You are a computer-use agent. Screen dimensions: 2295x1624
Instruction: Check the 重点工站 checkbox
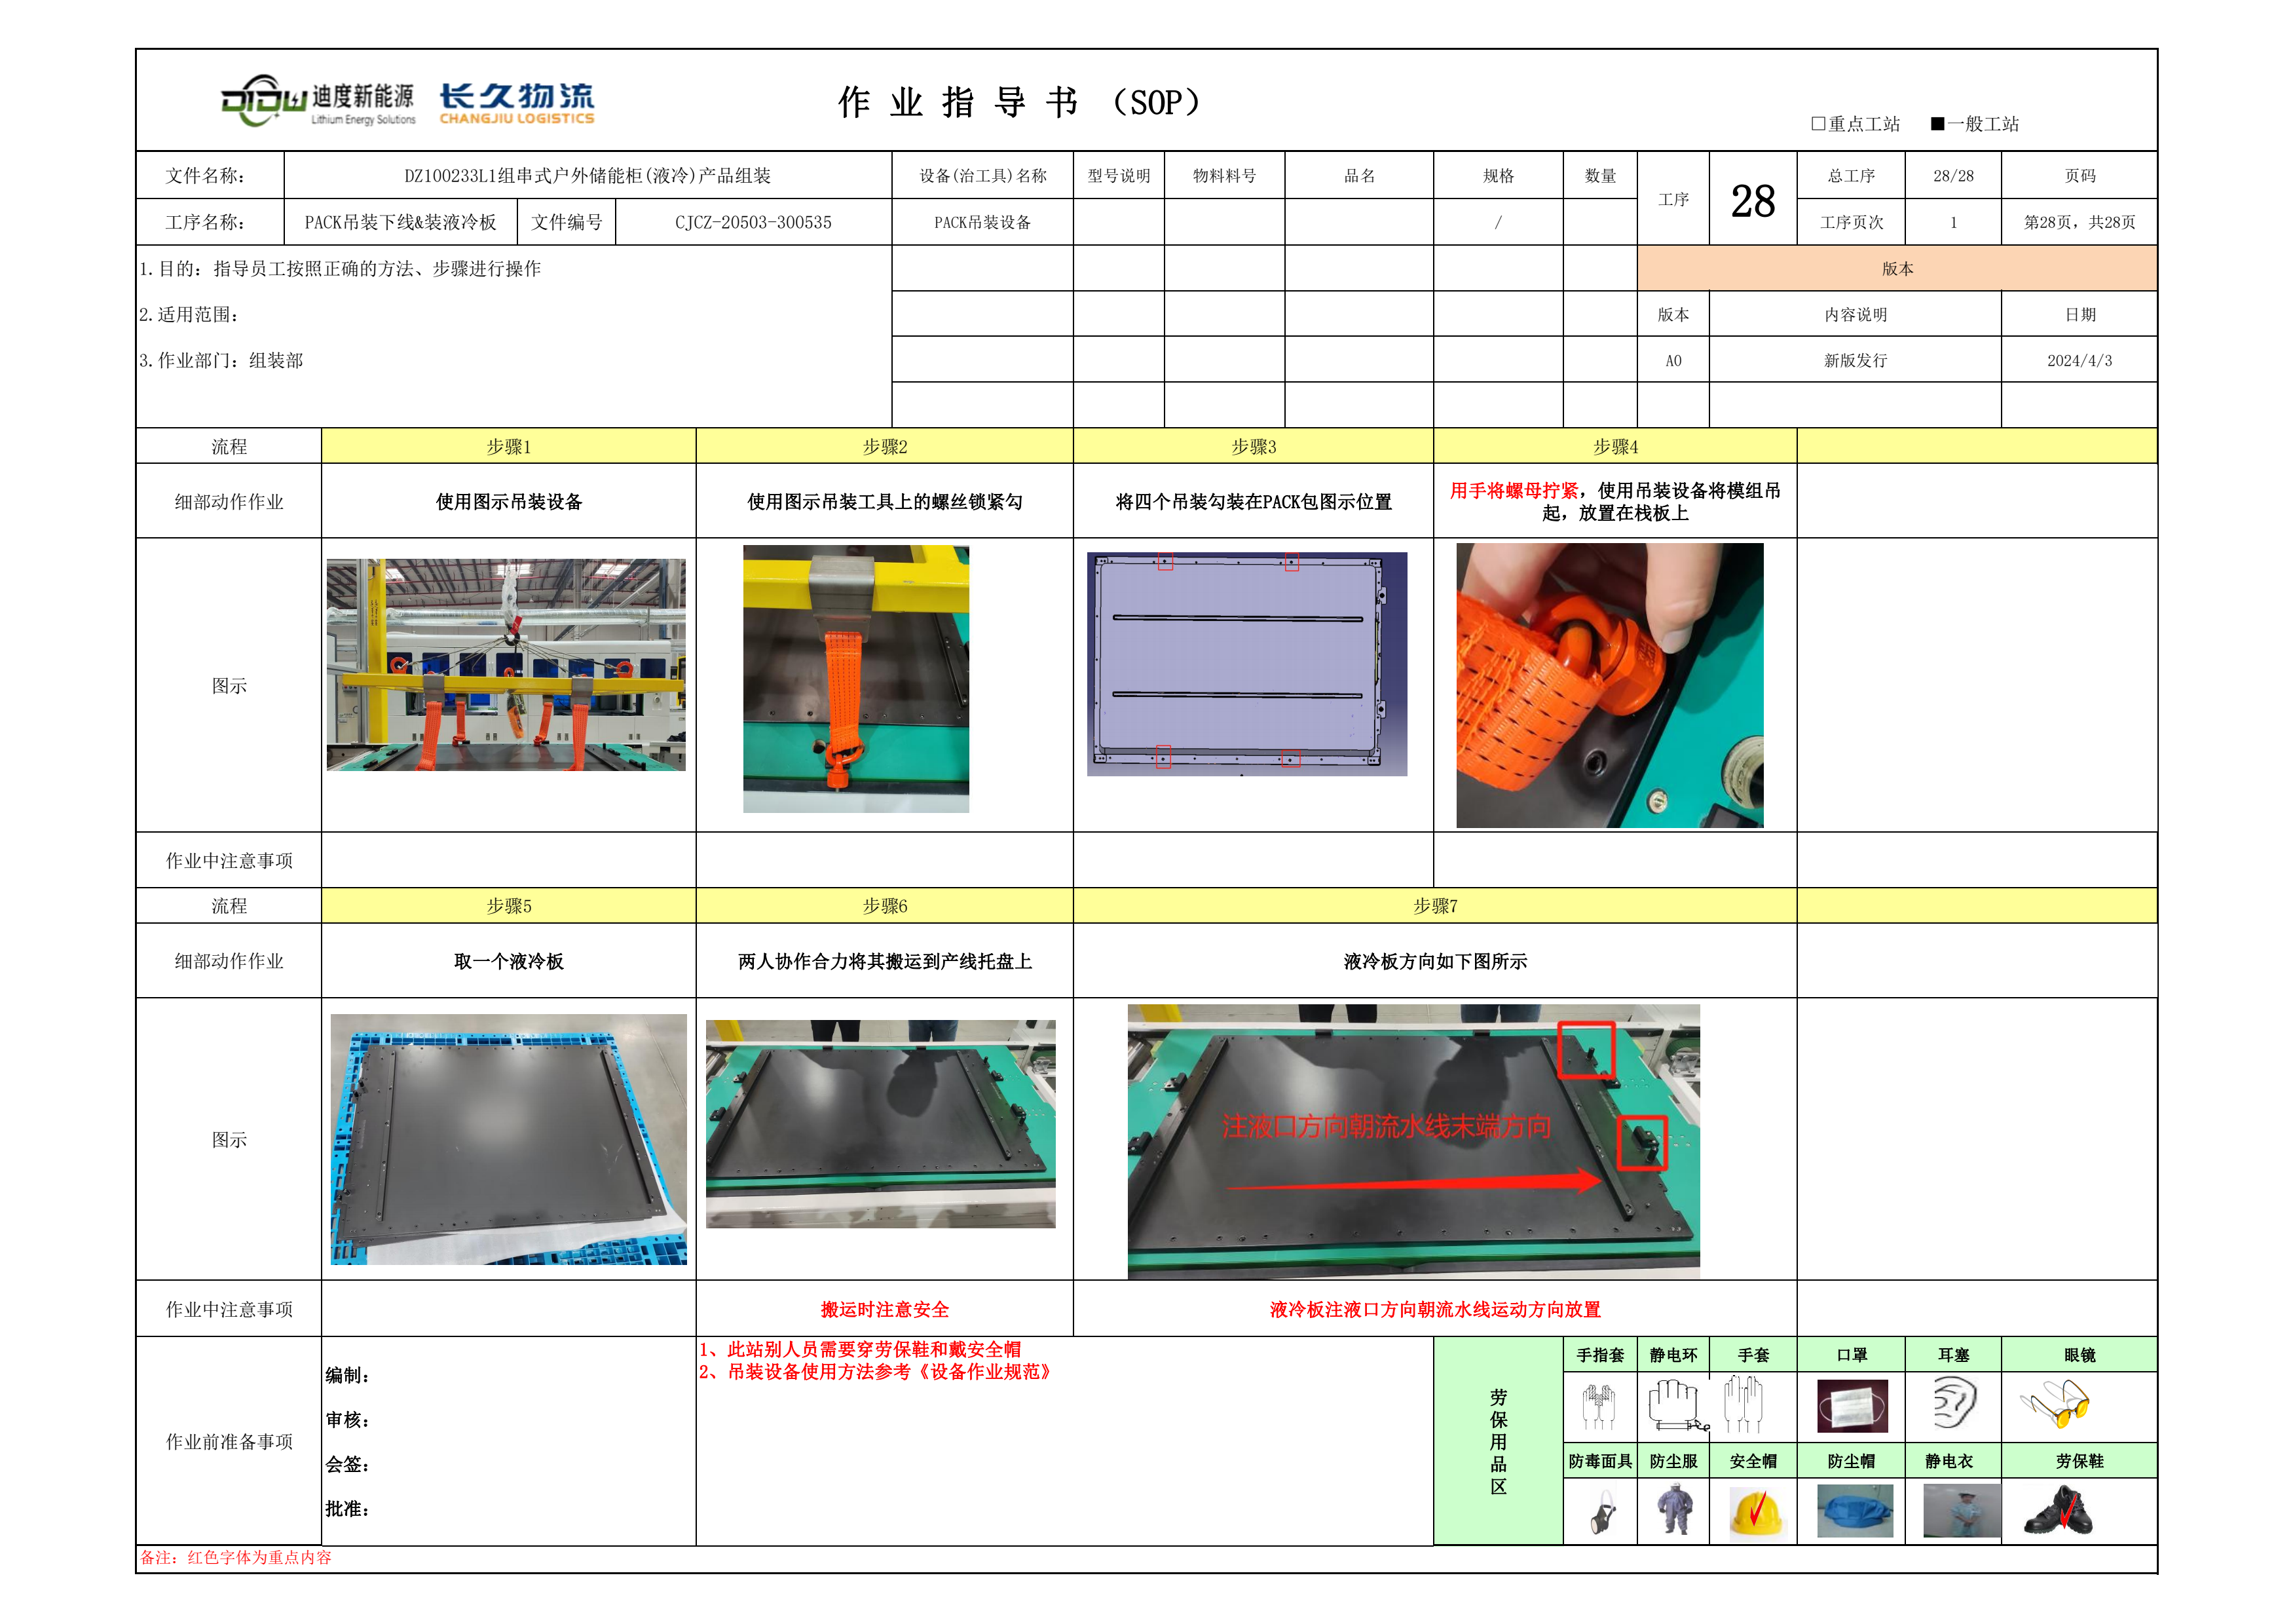1818,124
